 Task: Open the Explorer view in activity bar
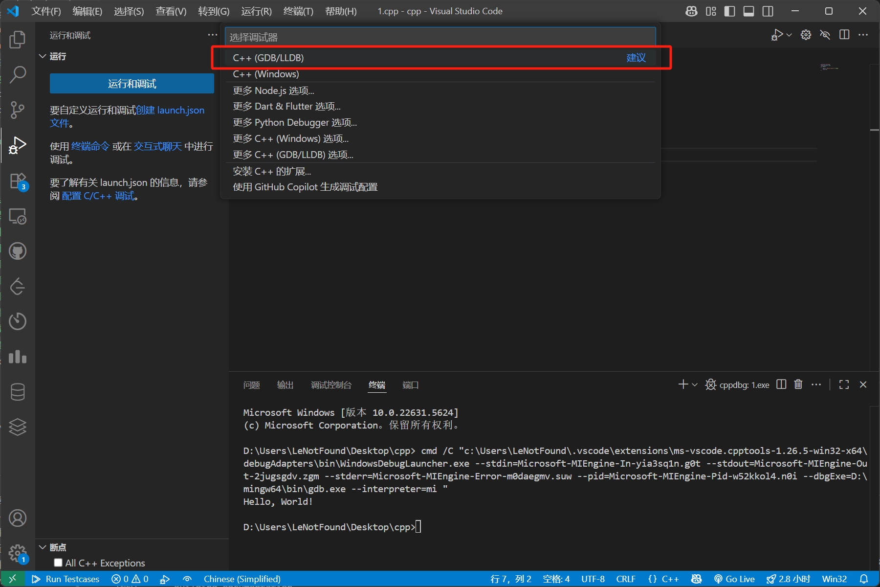(18, 40)
